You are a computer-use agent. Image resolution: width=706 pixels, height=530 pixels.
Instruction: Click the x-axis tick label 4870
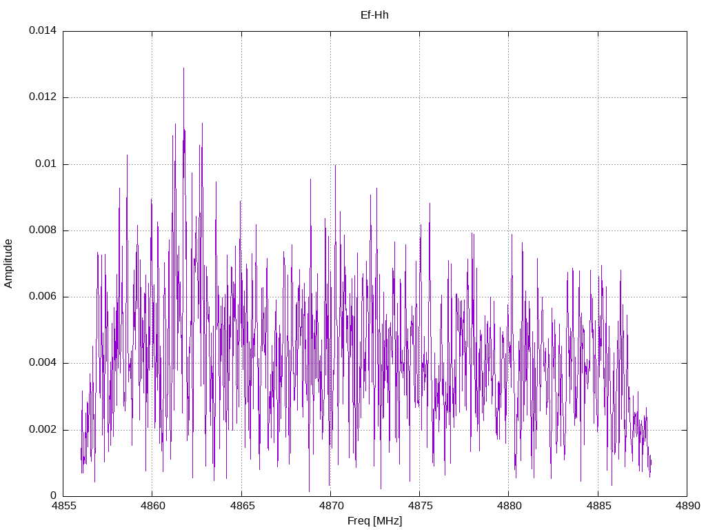pyautogui.click(x=331, y=506)
